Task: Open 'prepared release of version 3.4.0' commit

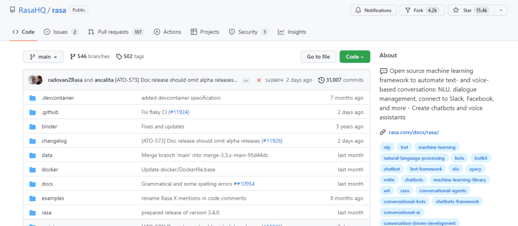Action: 181,212
